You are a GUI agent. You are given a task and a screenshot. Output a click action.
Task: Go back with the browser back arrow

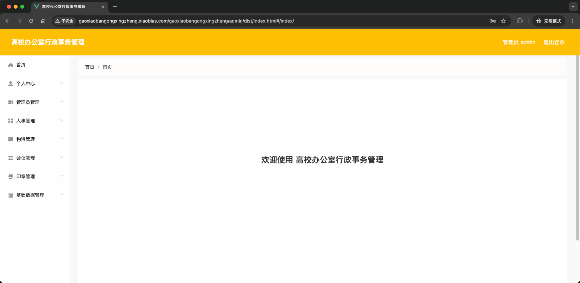[7, 21]
